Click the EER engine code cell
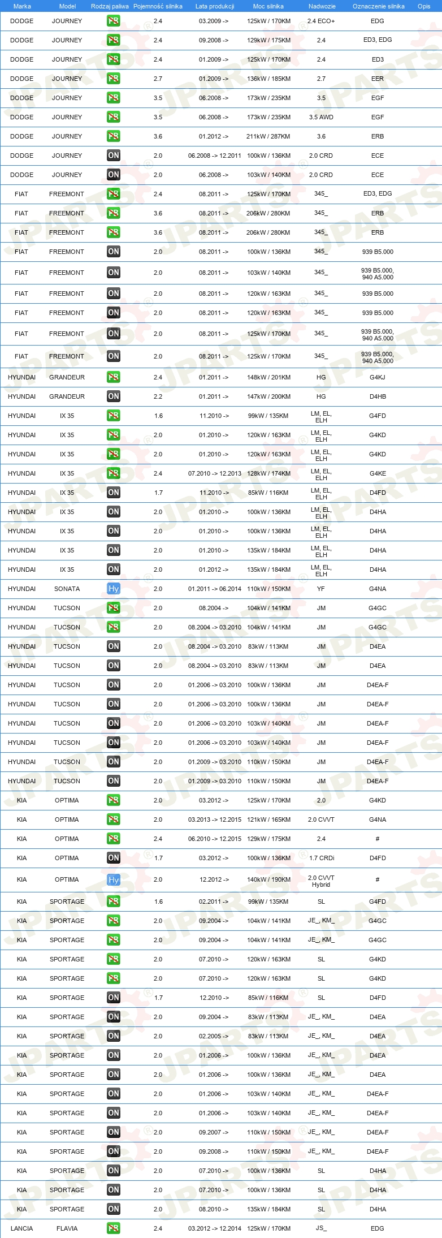 click(x=378, y=79)
